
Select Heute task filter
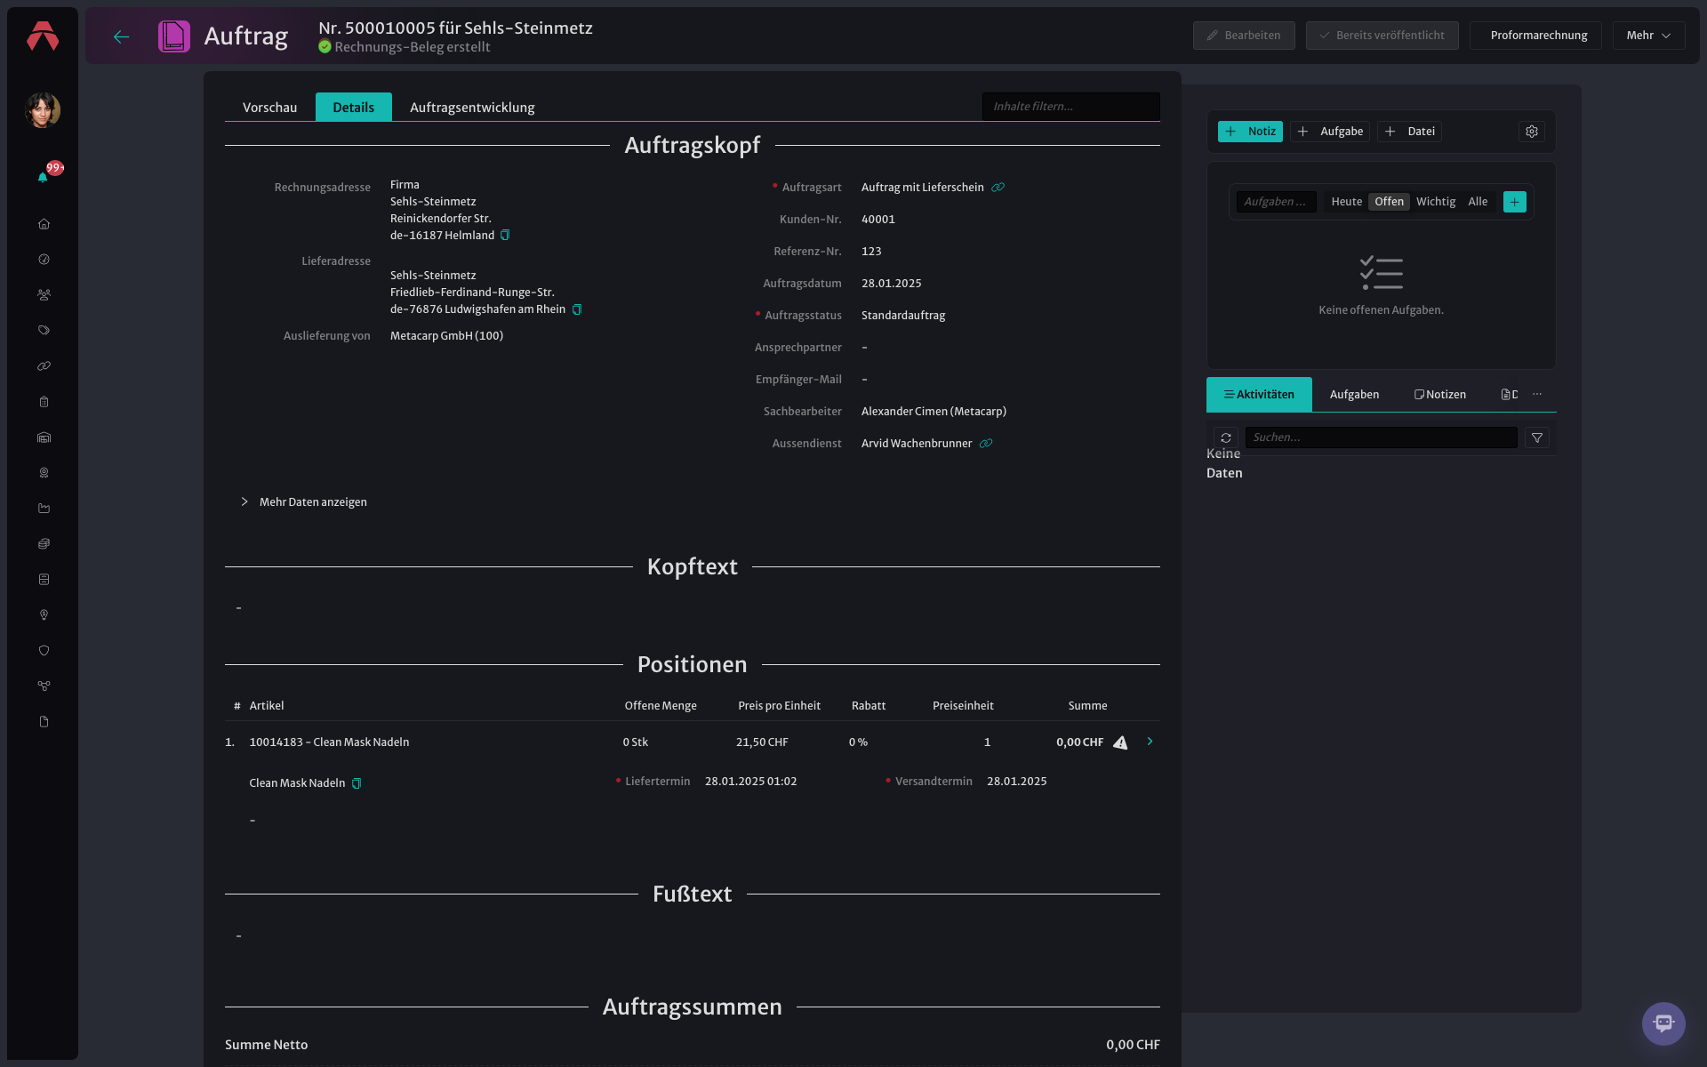(1346, 202)
